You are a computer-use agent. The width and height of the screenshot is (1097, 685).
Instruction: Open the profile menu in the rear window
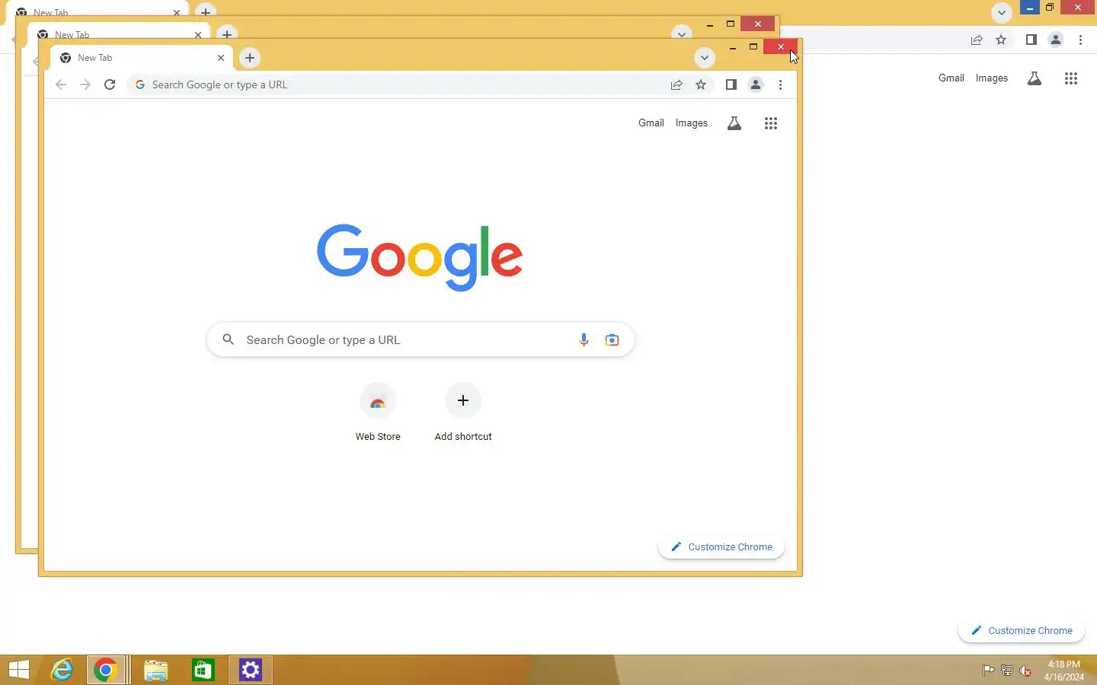(1056, 40)
